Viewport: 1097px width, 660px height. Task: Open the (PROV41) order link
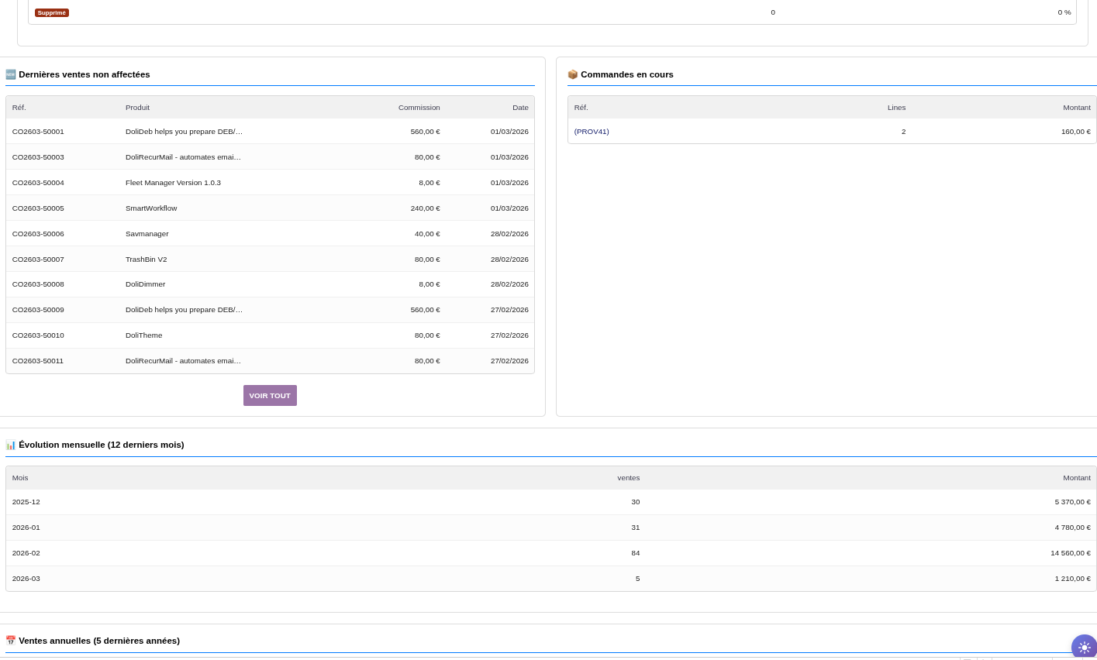[592, 132]
